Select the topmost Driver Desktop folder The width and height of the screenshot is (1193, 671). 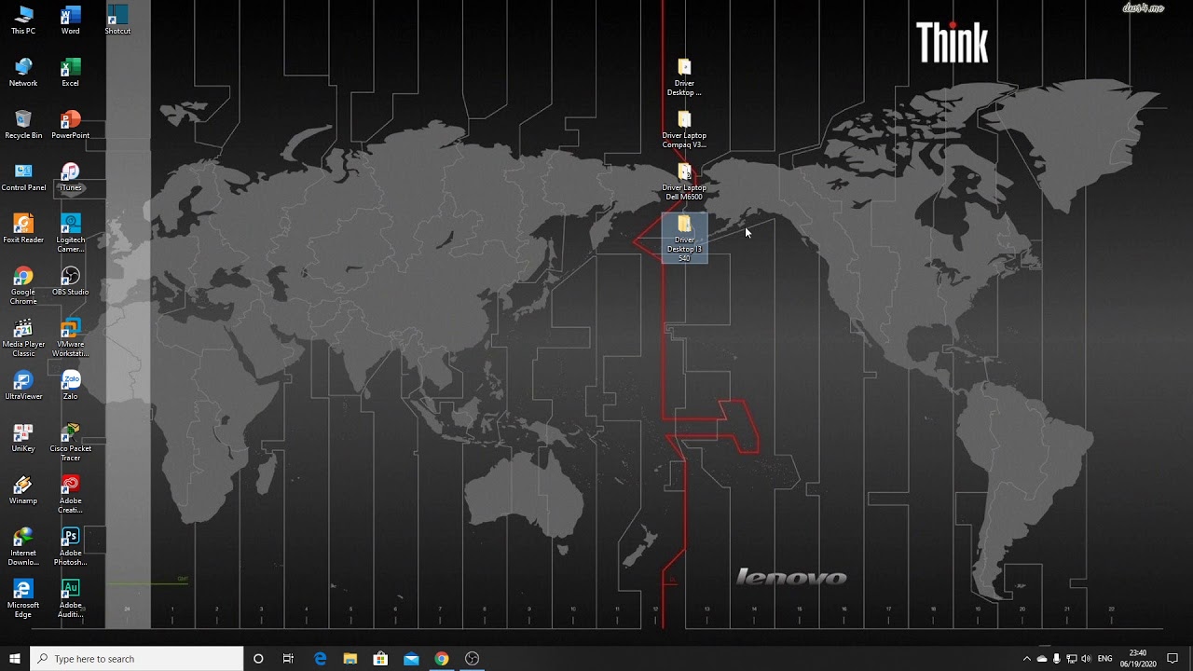[684, 76]
